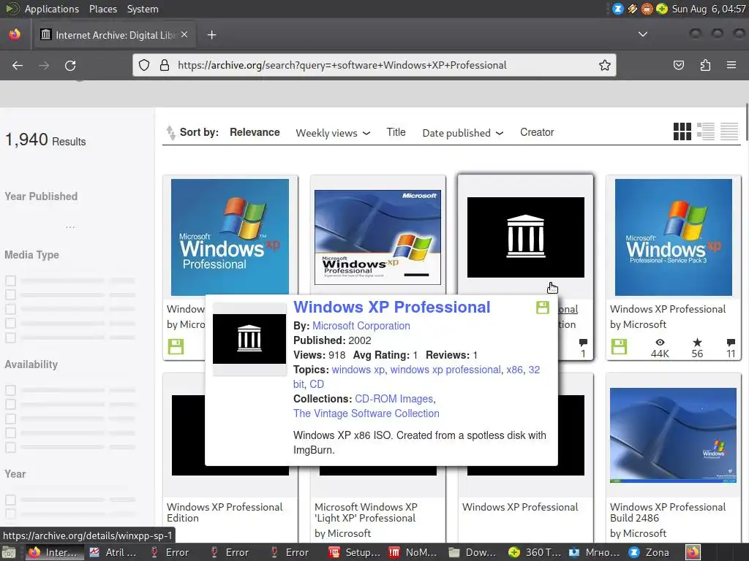749x561 pixels.
Task: Click the software icon in the hover popup
Action: [543, 308]
